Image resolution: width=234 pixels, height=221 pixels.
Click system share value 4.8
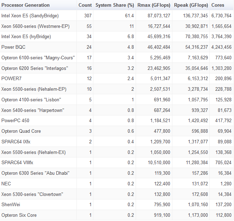[x=131, y=47]
